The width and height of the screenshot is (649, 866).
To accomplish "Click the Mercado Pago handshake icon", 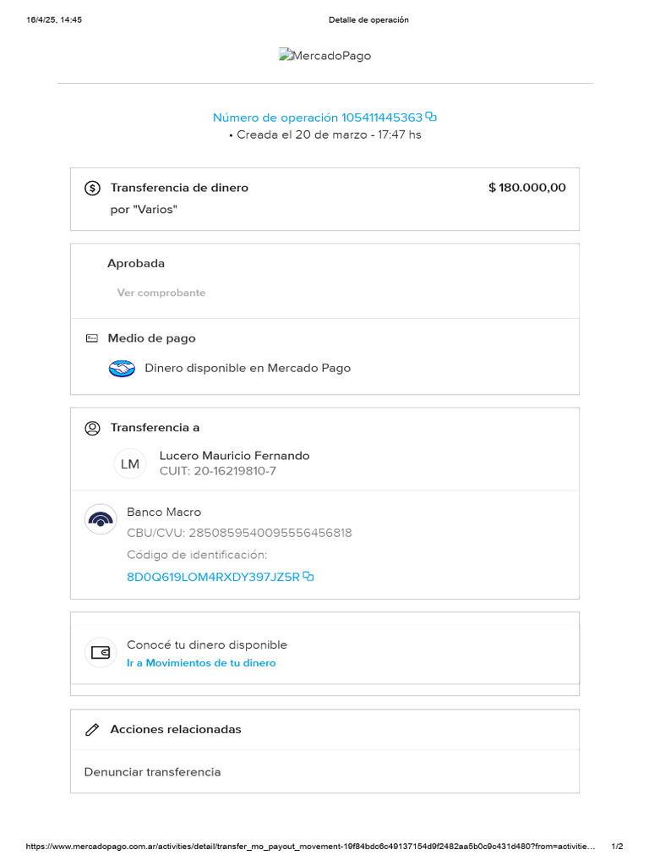I will tap(123, 369).
